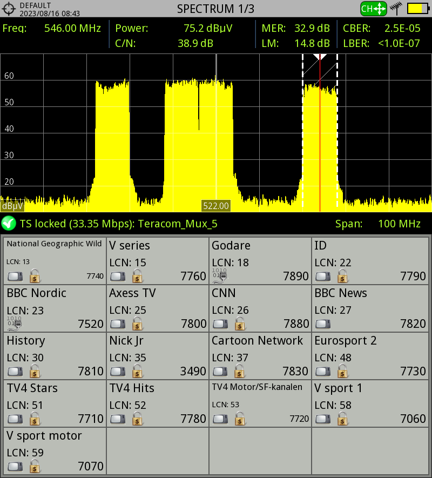Click the Teracom_Mux_5 TS locked status text
The height and width of the screenshot is (478, 432).
(x=119, y=224)
